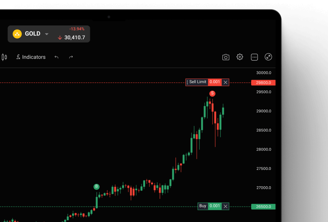
Task: Click the Sell Limit 0.001 quantity
Action: (x=215, y=82)
